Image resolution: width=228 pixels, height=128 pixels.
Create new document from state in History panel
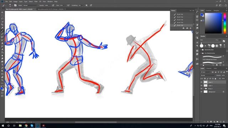[183, 28]
